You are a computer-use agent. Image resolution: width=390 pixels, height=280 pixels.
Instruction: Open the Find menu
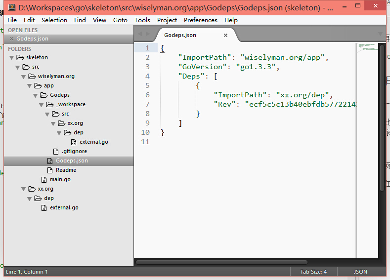80,20
